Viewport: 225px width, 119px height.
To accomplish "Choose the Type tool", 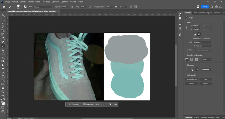I will [x=3, y=76].
